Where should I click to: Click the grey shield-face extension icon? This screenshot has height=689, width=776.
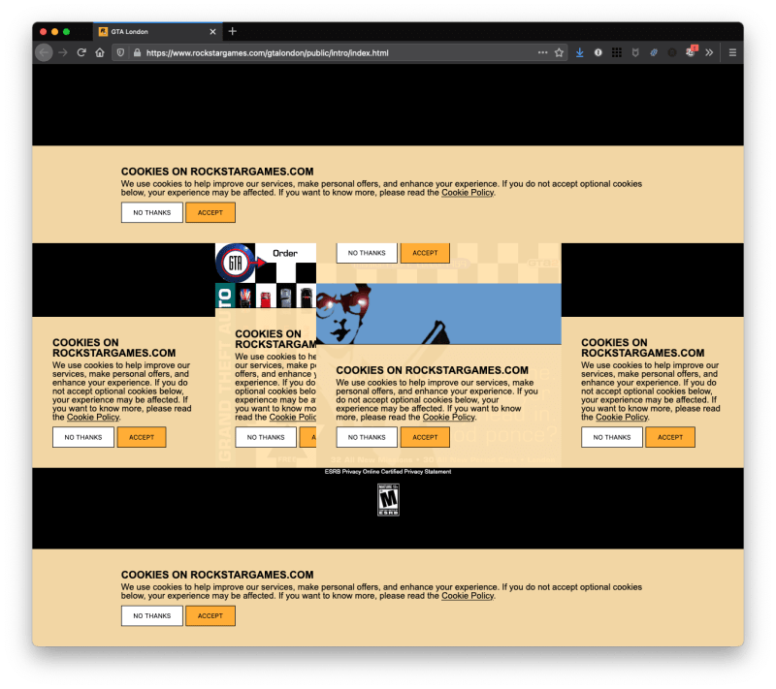coord(635,52)
